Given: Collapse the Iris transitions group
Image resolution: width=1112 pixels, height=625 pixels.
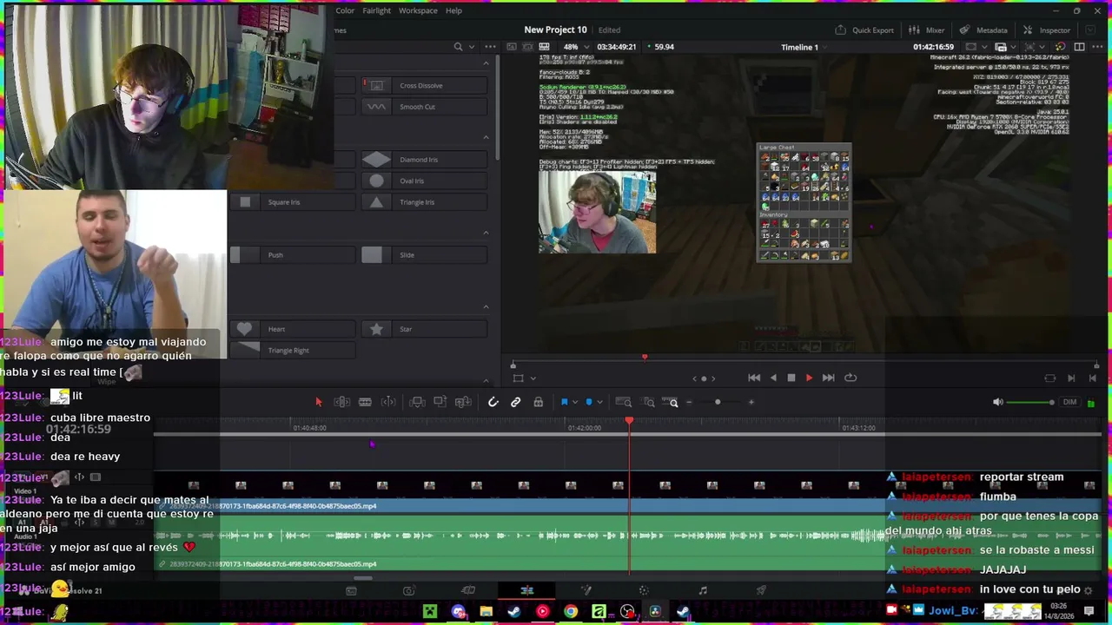Looking at the screenshot, I should [x=486, y=137].
